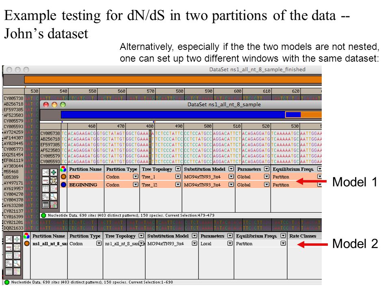The width and height of the screenshot is (390, 292).
Task: Click skull and crossbones icon in front window
Action: [54, 180]
